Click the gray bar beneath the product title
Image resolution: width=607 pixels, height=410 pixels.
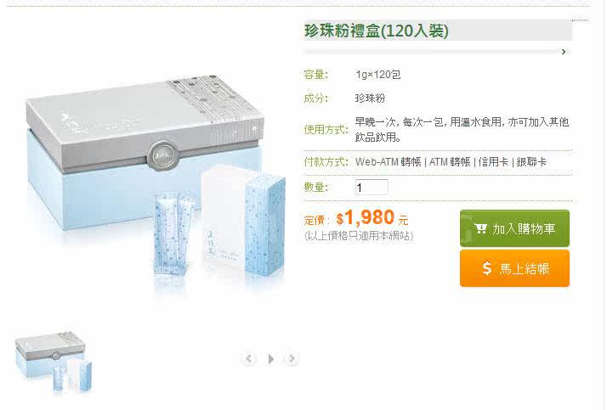click(x=434, y=52)
